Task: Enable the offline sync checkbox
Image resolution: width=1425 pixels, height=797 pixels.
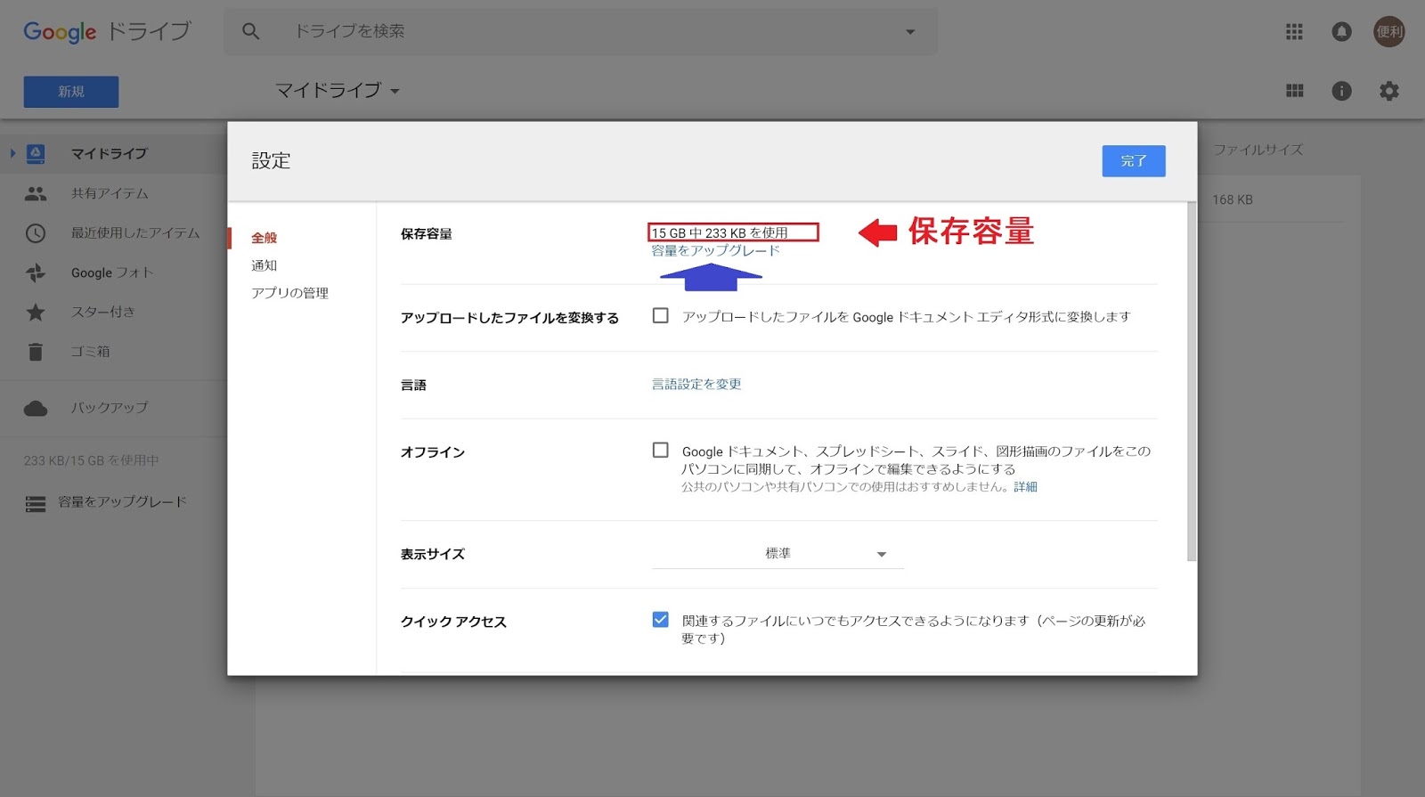Action: [x=660, y=450]
